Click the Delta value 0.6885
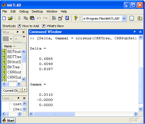The image size is (145, 124). tap(46, 59)
